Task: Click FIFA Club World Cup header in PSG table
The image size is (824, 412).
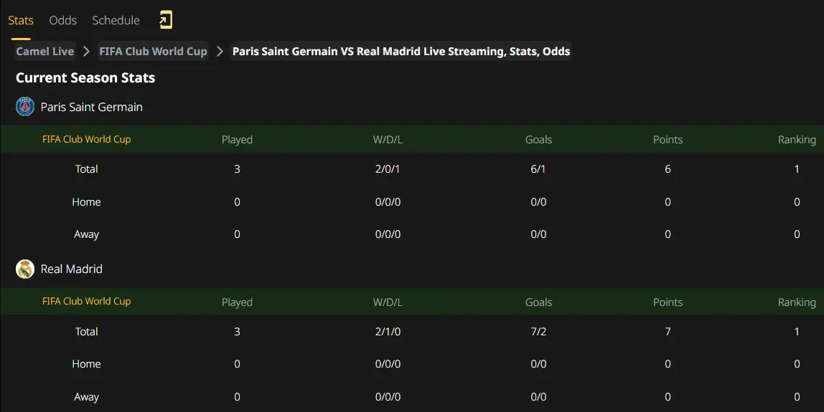Action: point(86,139)
